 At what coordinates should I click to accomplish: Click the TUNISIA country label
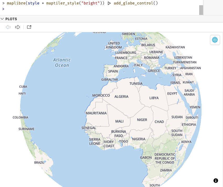[x=136, y=84]
